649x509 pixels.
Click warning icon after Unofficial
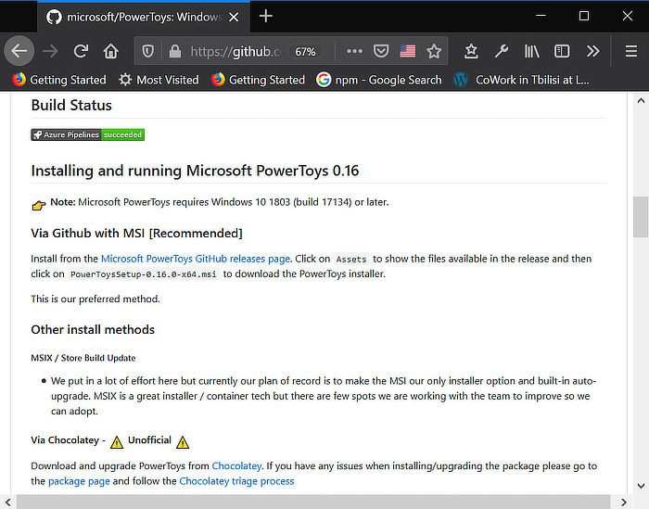183,442
